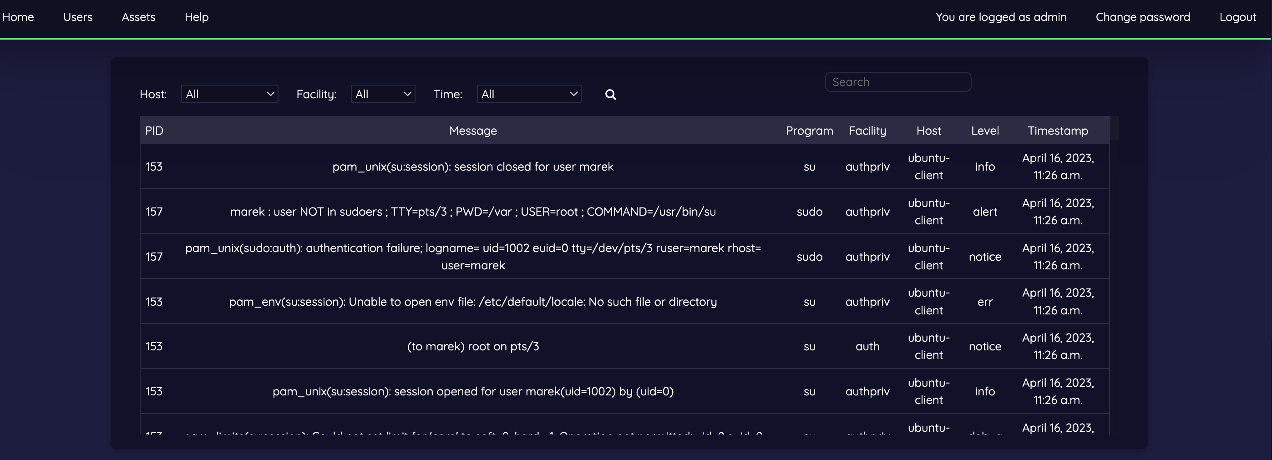
Task: Open the Host filter dropdown
Action: coord(230,94)
